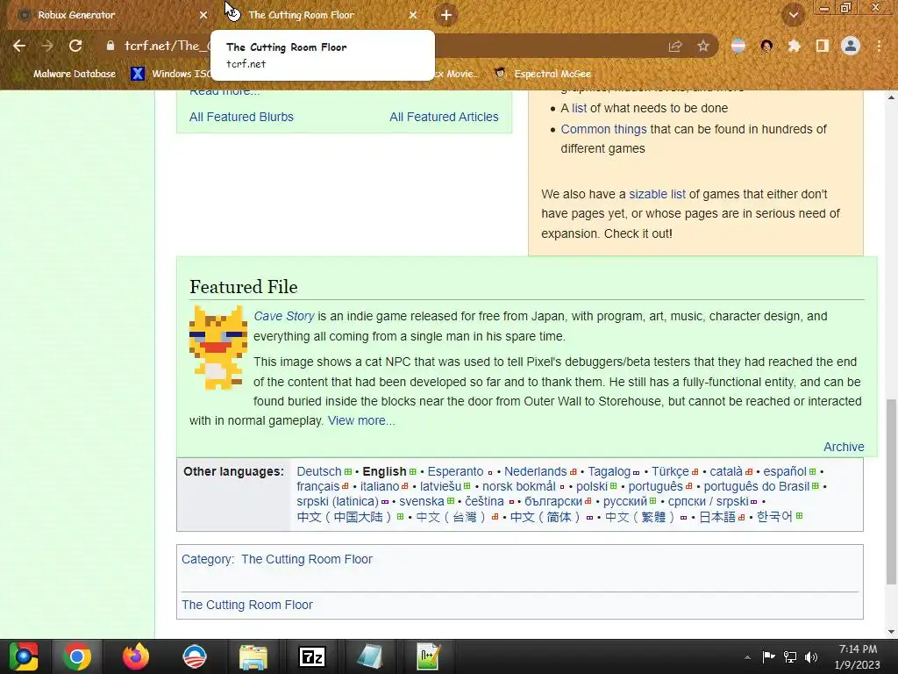Open the Category: label link
This screenshot has height=674, width=898.
207,559
